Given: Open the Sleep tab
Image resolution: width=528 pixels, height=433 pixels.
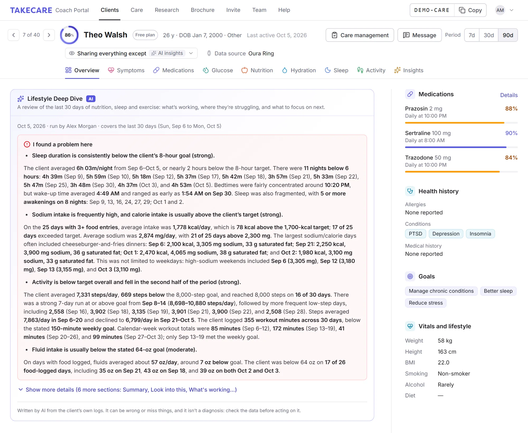Looking at the screenshot, I should click(336, 70).
